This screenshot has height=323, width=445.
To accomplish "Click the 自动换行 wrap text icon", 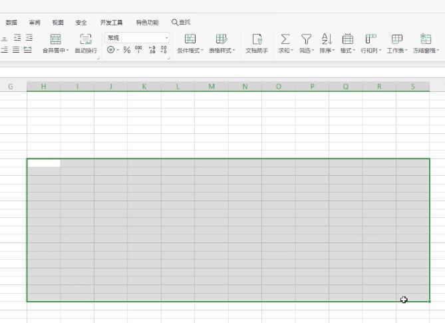I will (x=86, y=39).
